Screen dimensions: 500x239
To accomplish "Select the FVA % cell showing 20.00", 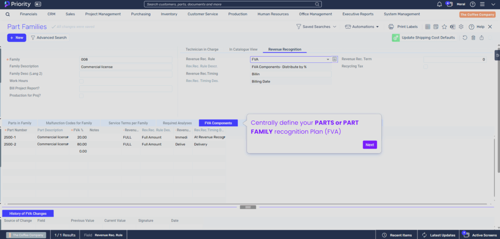I will pos(79,137).
